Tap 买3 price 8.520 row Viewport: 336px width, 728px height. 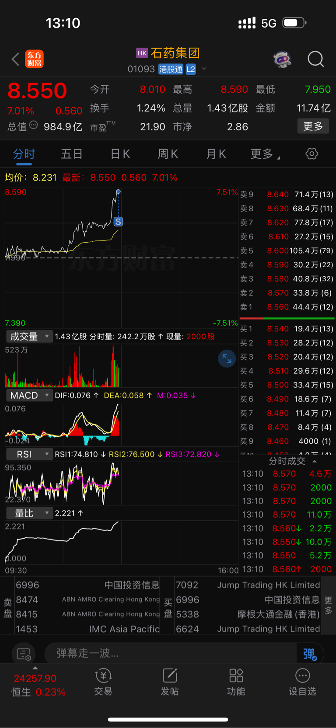[287, 357]
